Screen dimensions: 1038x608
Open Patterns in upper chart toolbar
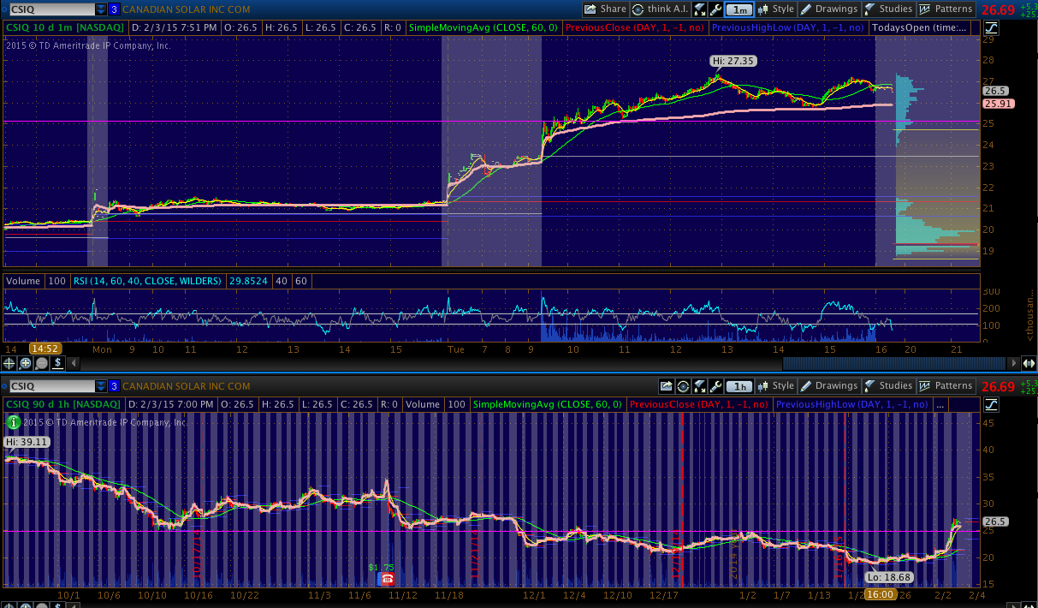click(946, 9)
